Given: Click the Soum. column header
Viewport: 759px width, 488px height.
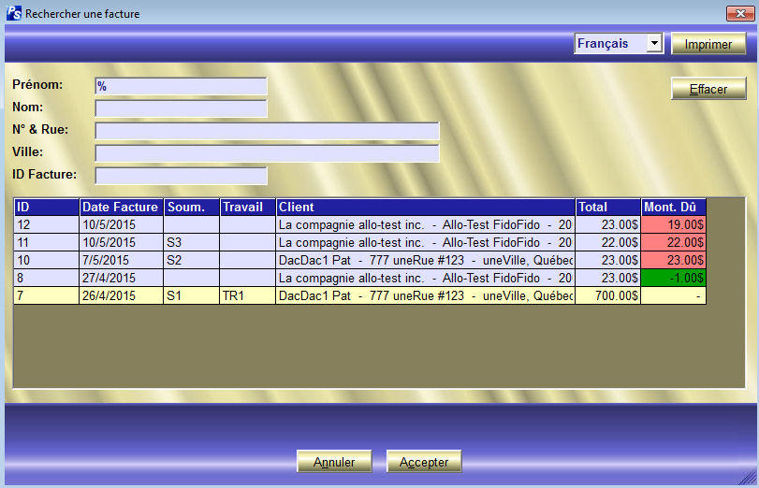Looking at the screenshot, I should pyautogui.click(x=192, y=207).
